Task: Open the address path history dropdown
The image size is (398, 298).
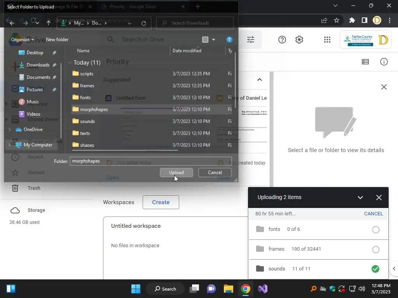Action: tap(129, 23)
